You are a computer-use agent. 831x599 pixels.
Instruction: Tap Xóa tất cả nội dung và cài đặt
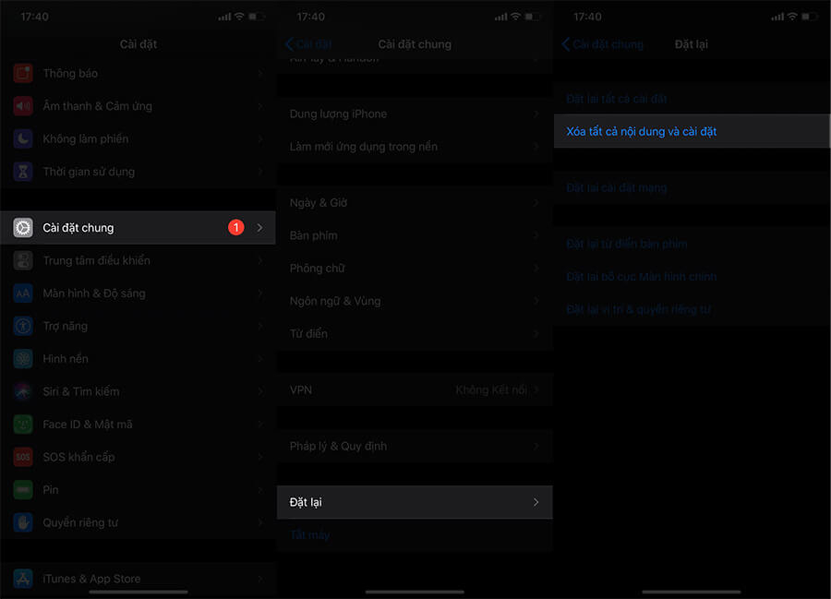click(642, 132)
